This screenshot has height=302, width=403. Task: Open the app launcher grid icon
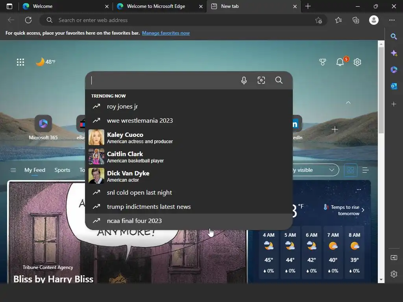click(x=20, y=62)
